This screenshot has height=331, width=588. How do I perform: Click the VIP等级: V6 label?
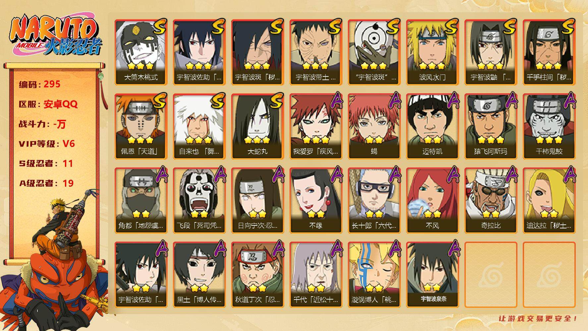pos(47,144)
